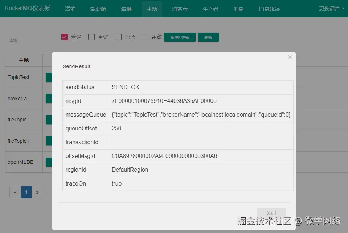Open the 生产者 menu tab
The height and width of the screenshot is (233, 348).
point(210,9)
